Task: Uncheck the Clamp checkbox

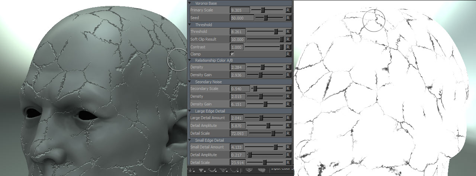Action: (x=232, y=54)
